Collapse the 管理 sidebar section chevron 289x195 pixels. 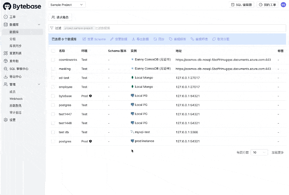point(39,84)
